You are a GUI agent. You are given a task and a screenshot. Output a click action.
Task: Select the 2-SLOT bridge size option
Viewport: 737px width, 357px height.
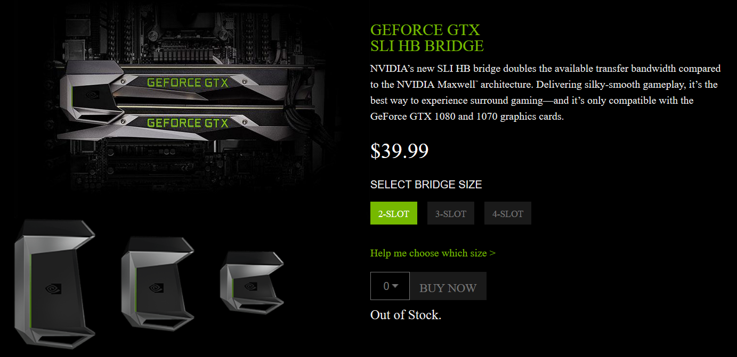point(394,213)
